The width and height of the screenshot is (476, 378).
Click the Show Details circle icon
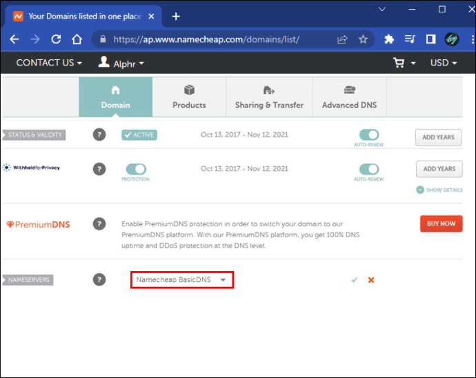[420, 190]
